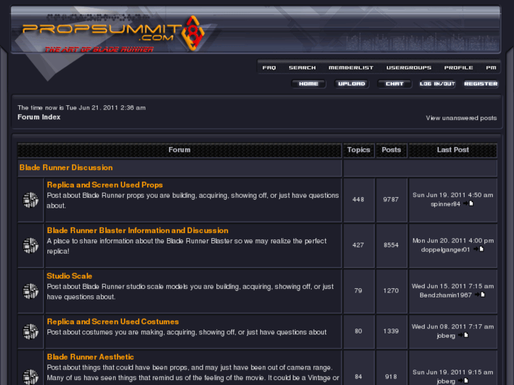Go to the Profile menu item
The width and height of the screenshot is (514, 385).
(459, 68)
